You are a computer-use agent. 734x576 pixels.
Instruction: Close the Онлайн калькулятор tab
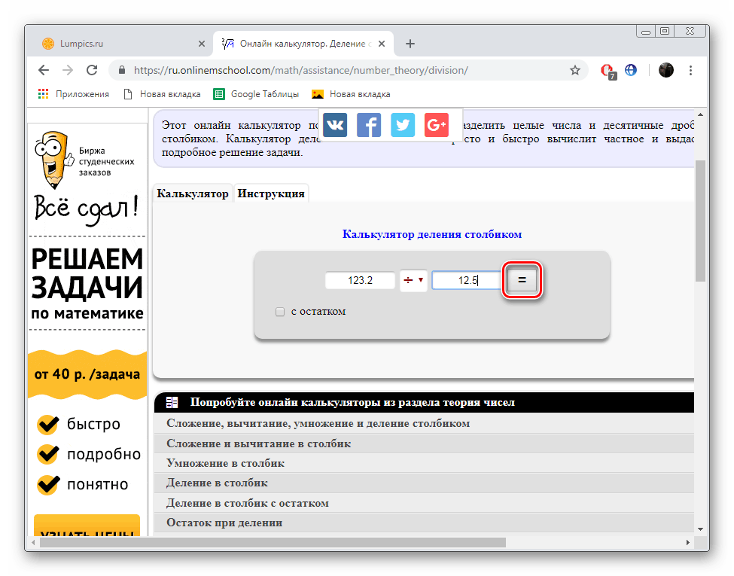[x=382, y=44]
